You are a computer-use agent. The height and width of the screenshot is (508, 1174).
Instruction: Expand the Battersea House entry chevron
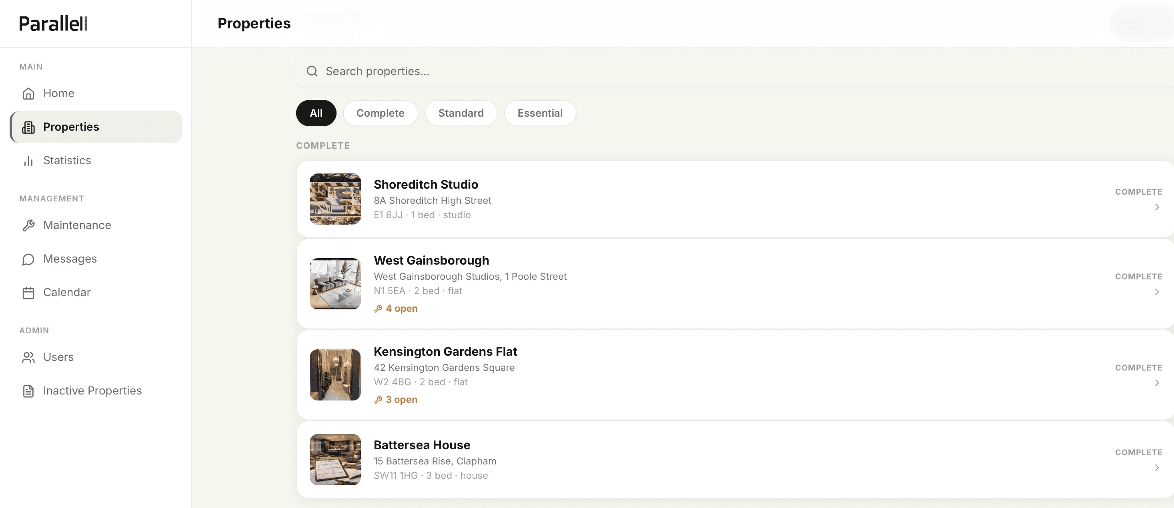(1157, 468)
